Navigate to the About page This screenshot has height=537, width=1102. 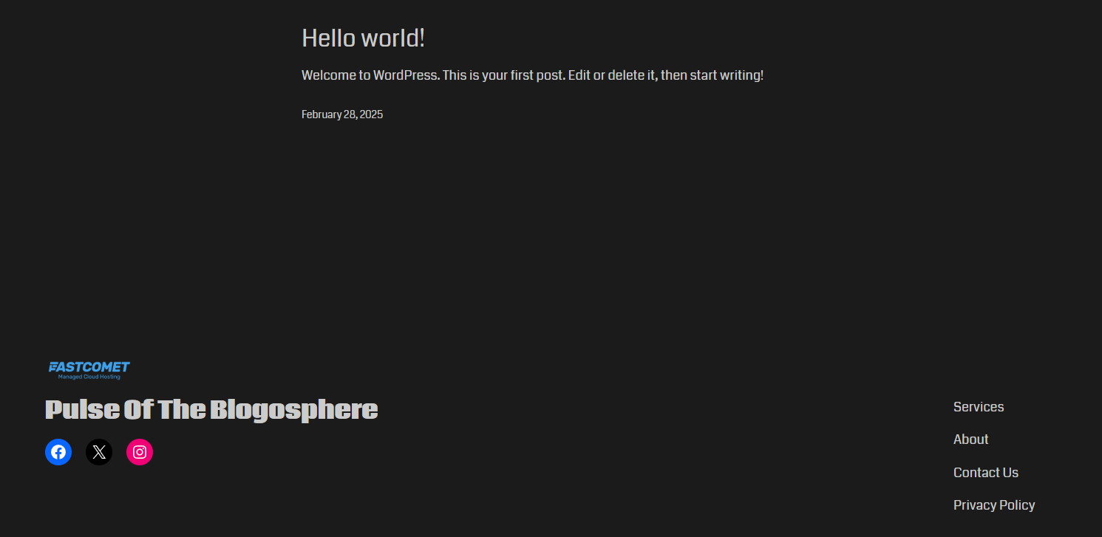[970, 439]
